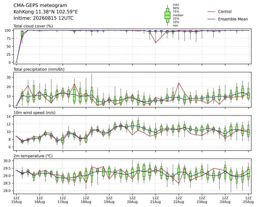Click the 75 tick on cloud cover axis
This screenshot has width=257, height=207.
click(x=9, y=39)
